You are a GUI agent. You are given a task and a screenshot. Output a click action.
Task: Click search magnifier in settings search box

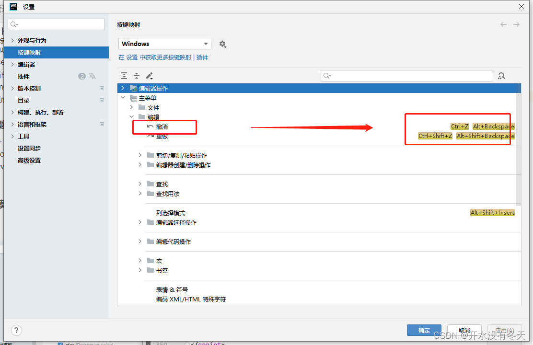point(14,24)
